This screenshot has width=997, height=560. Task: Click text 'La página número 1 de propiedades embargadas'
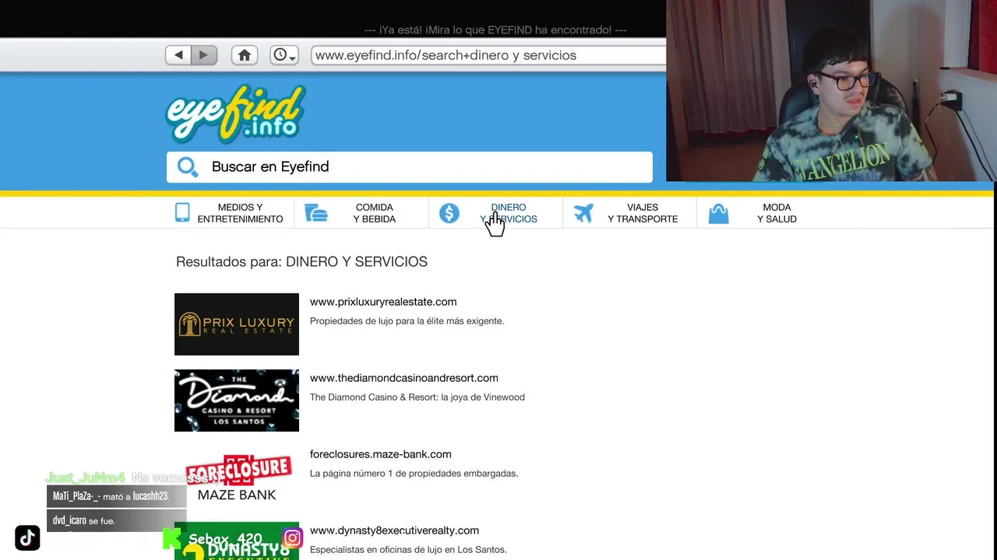(x=414, y=474)
